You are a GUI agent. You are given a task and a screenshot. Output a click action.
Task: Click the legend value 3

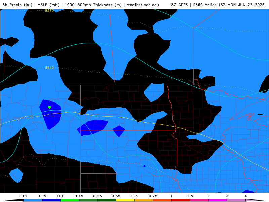(x=227, y=196)
